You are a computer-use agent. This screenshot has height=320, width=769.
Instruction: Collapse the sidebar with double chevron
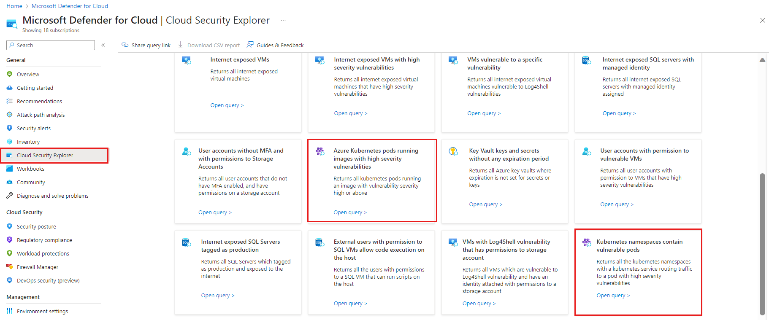click(103, 45)
